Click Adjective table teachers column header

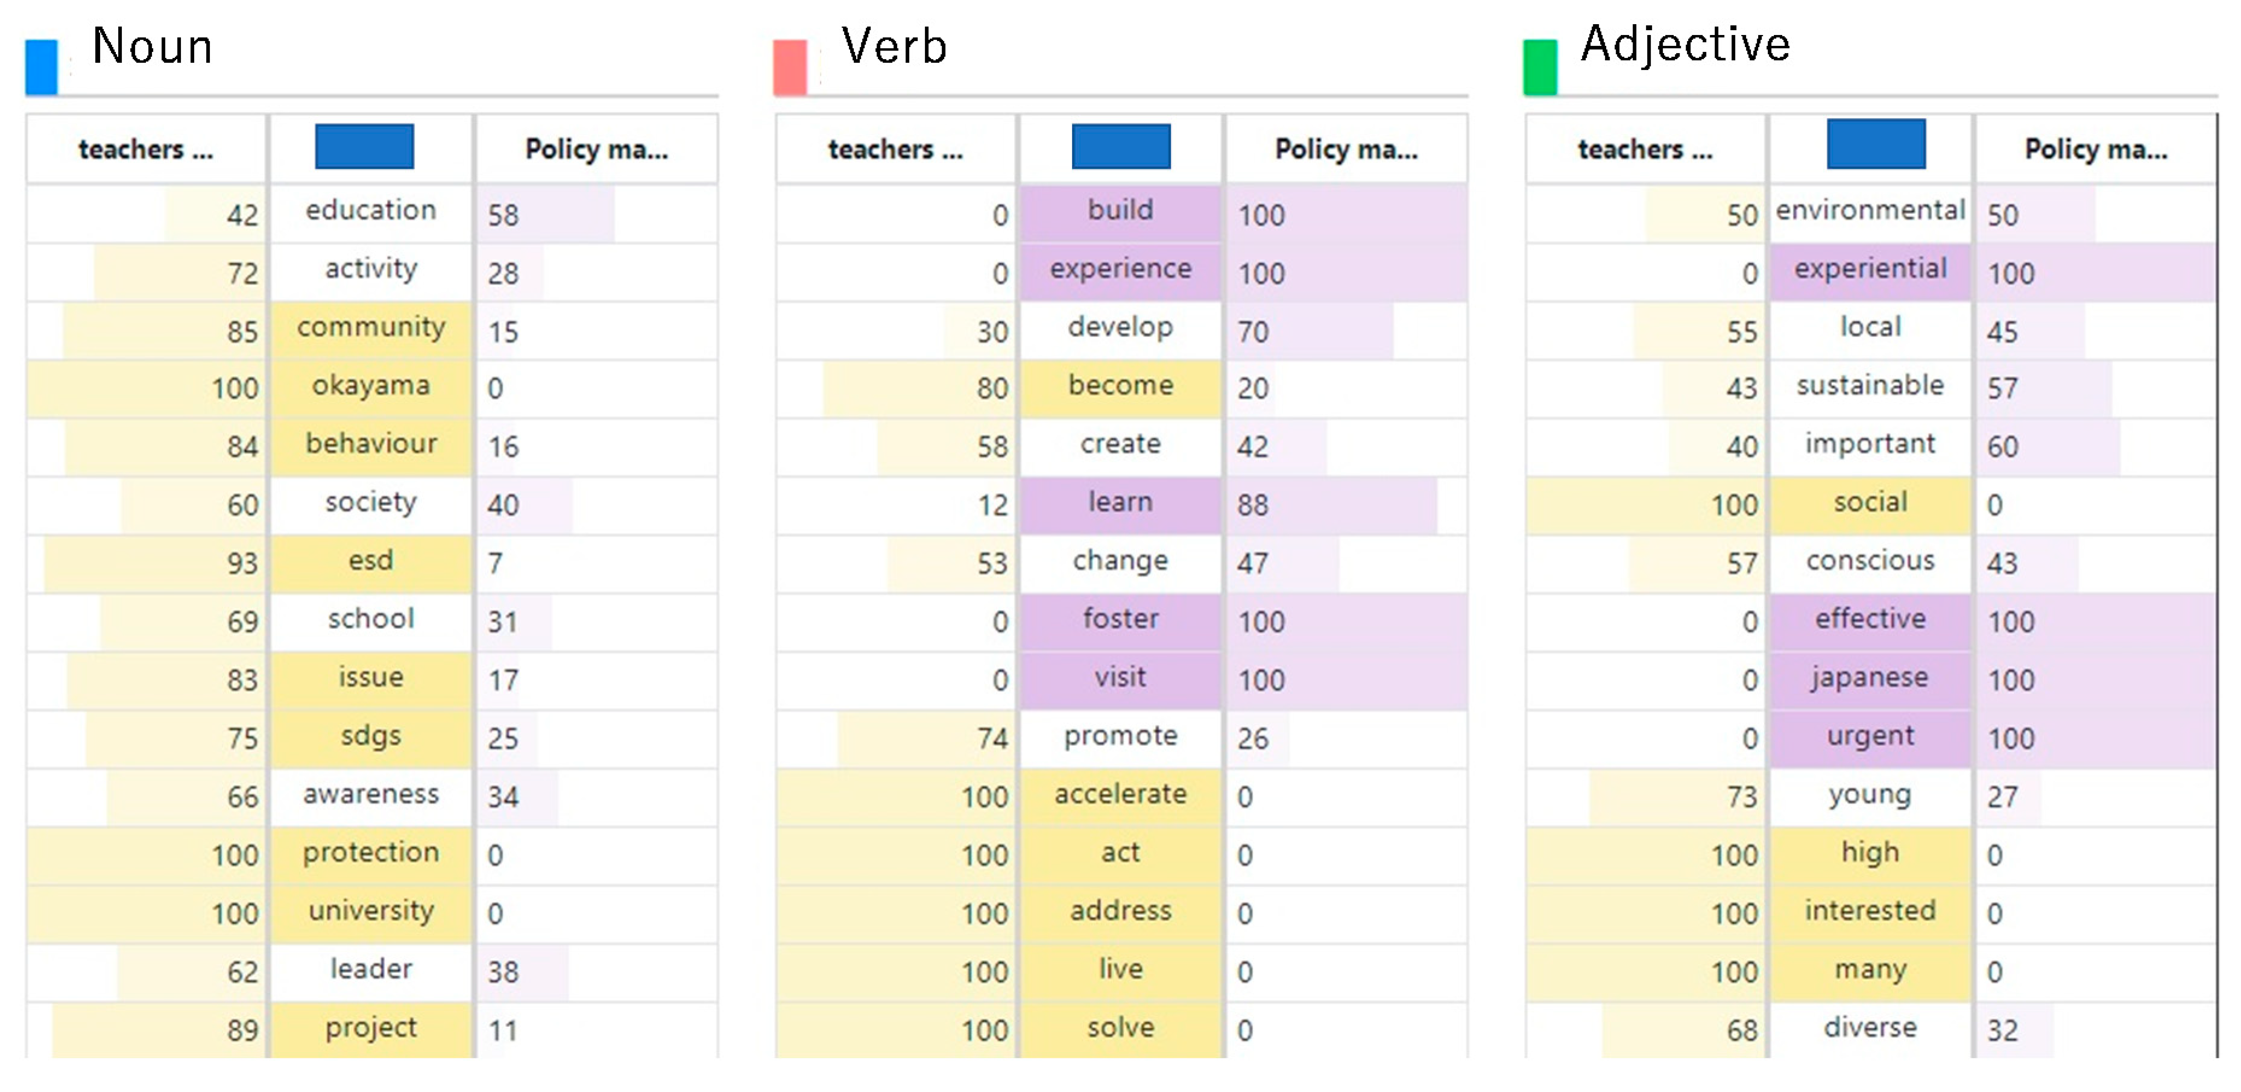[1644, 150]
